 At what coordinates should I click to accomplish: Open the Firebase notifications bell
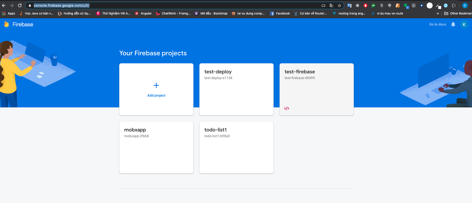(x=453, y=24)
